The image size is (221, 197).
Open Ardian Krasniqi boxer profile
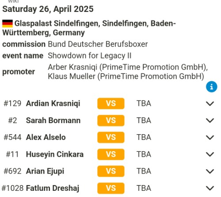tap(53, 104)
